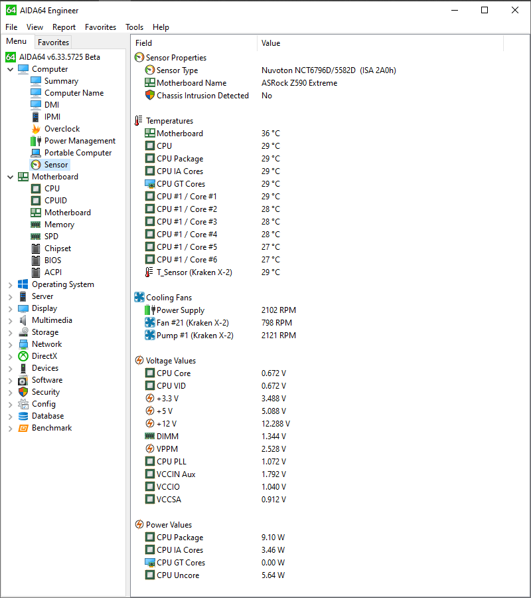Expand the Network tree node
Screen dimensions: 531x598
tap(10, 345)
